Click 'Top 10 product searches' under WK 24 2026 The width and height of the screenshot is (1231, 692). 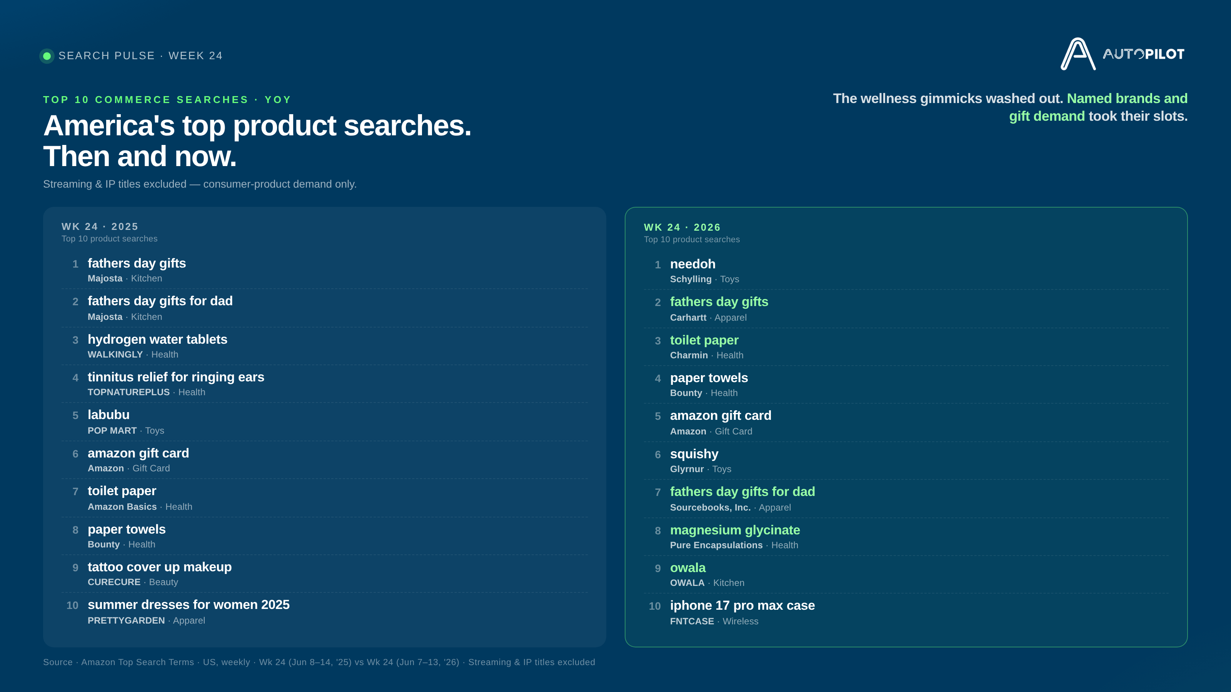coord(692,239)
